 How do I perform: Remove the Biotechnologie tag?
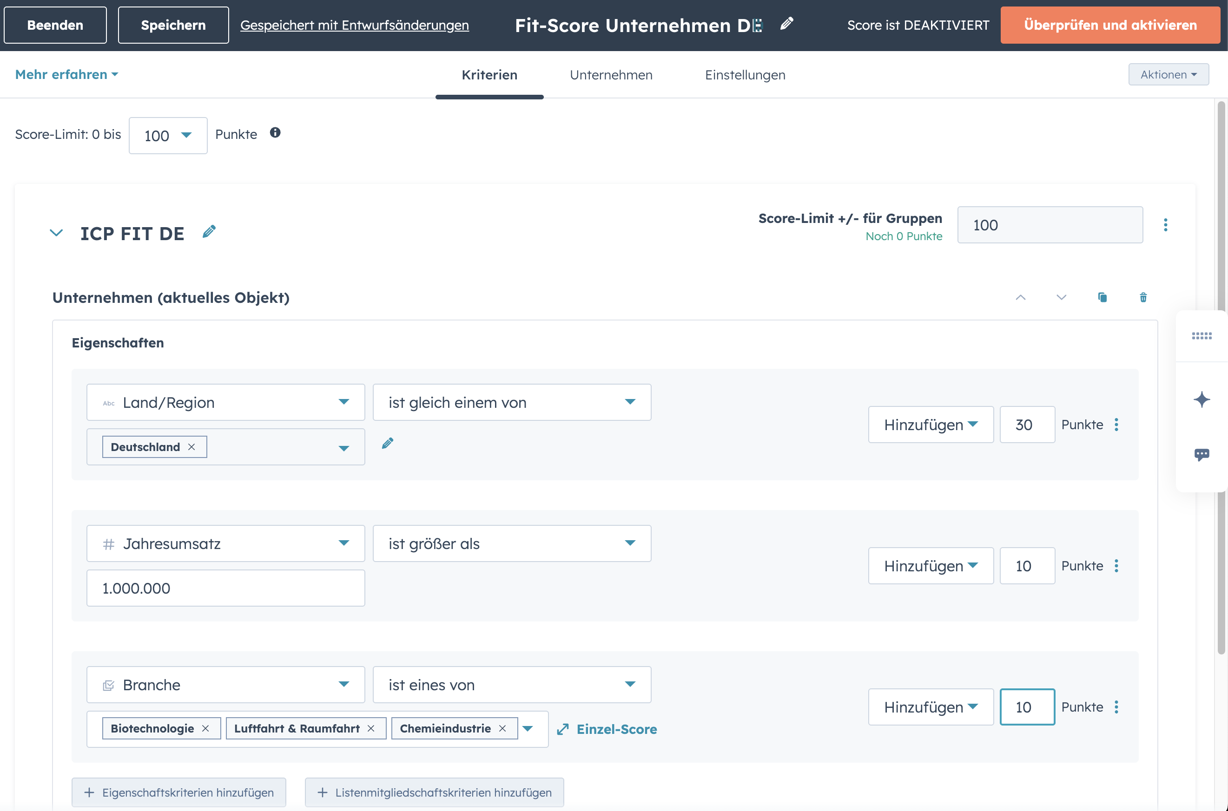point(205,728)
